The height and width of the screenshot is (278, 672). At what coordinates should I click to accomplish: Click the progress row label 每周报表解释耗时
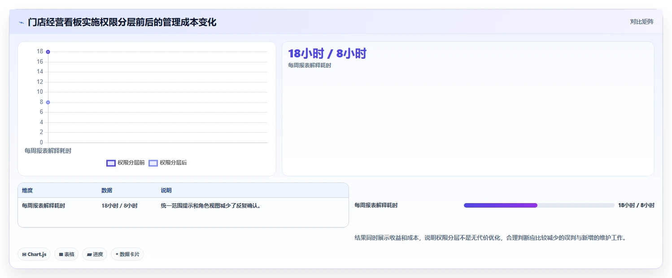pyautogui.click(x=376, y=205)
